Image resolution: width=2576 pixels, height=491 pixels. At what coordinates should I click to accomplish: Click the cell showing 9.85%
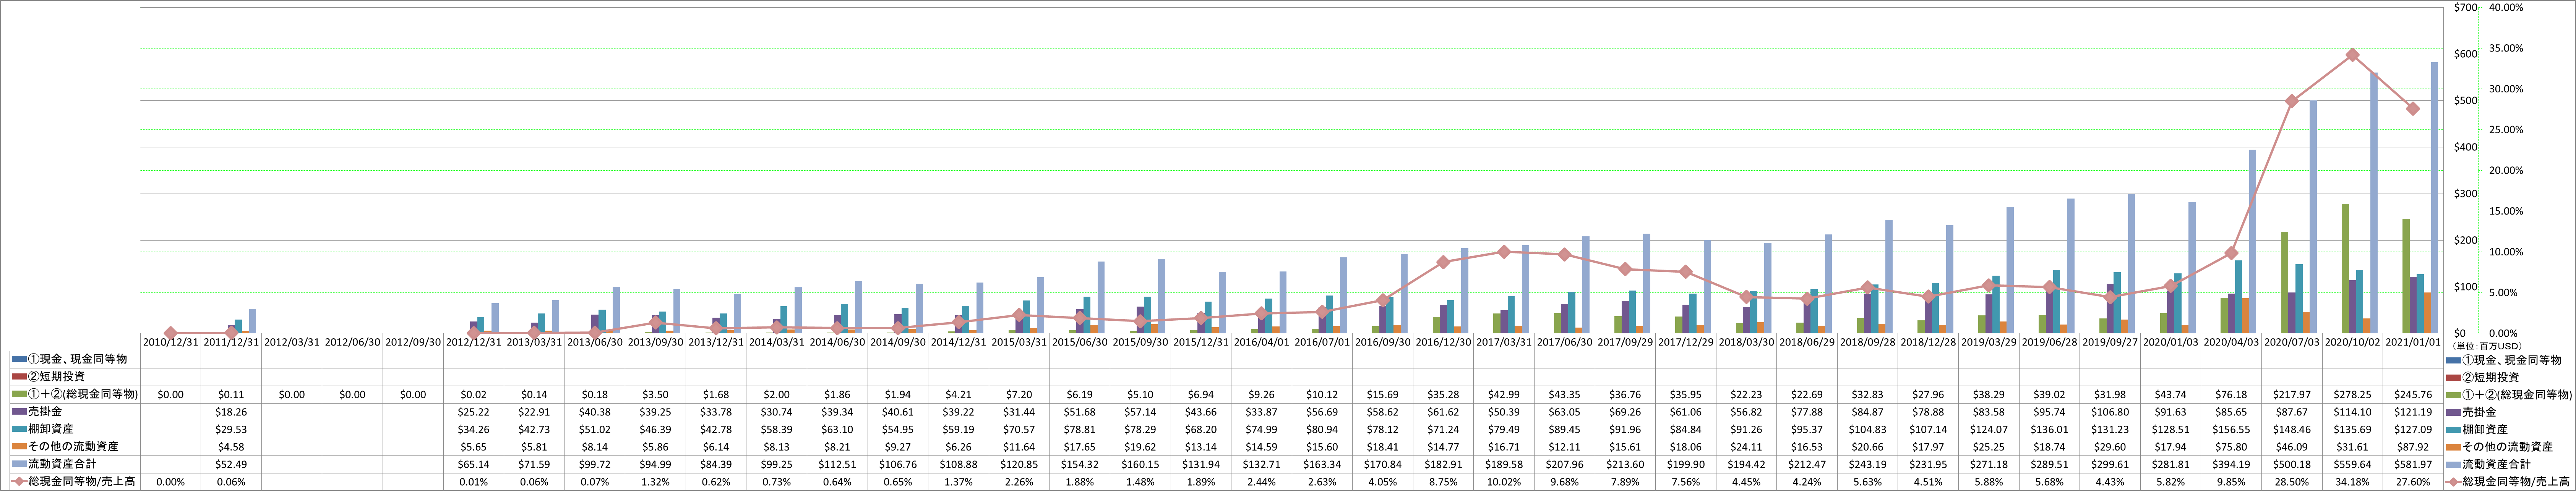click(x=2231, y=482)
